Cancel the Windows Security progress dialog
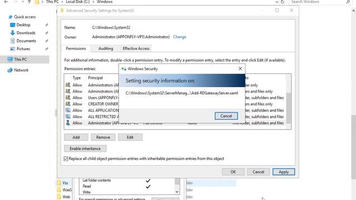 pyautogui.click(x=226, y=116)
